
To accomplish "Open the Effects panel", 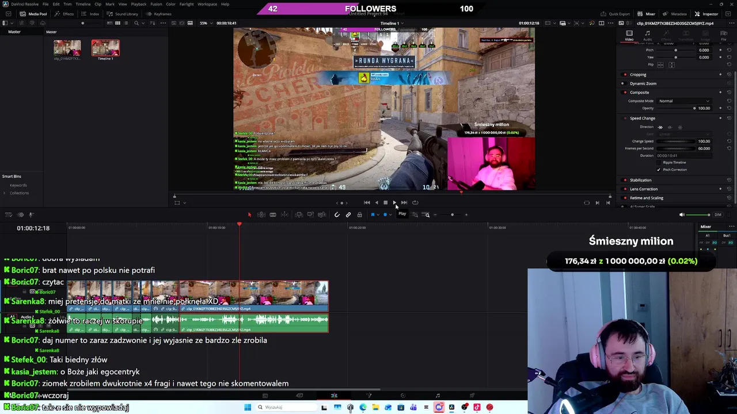I will coord(64,14).
